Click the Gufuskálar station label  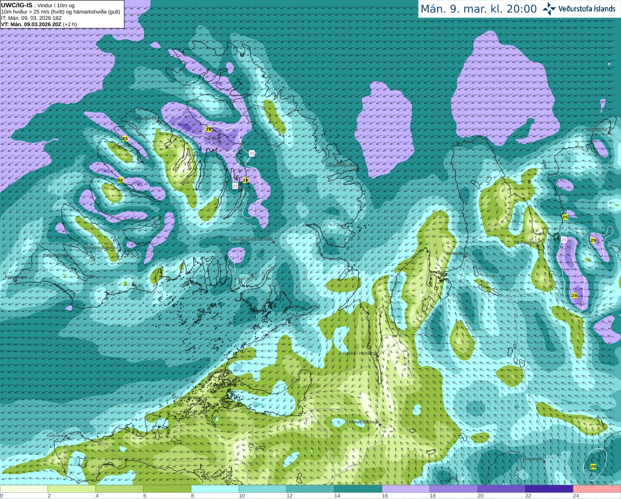pyautogui.click(x=56, y=436)
